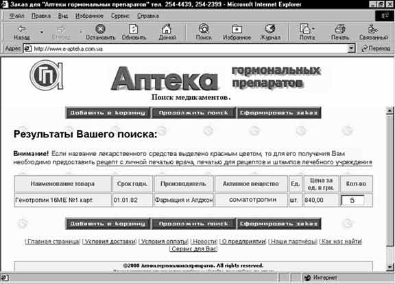Open Новости link
The height and width of the screenshot is (284, 395).
pyautogui.click(x=204, y=242)
